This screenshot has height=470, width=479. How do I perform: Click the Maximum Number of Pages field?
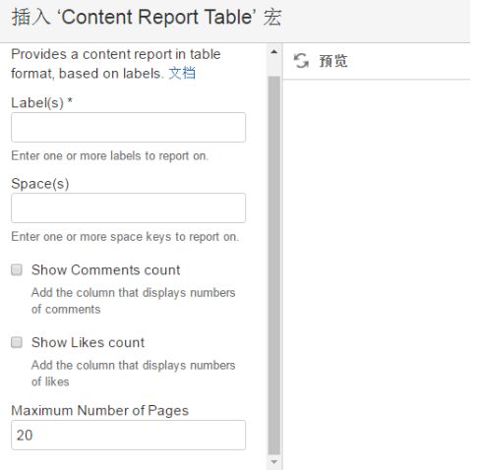click(128, 435)
